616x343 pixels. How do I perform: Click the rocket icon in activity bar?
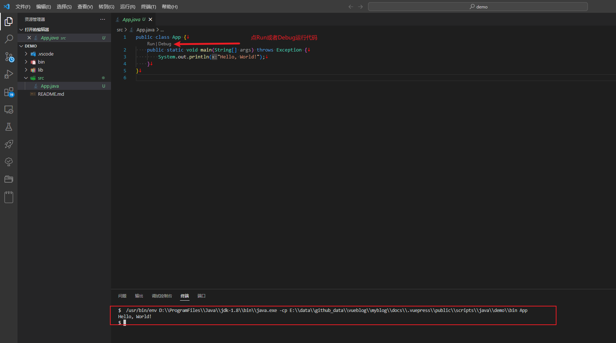pos(9,144)
